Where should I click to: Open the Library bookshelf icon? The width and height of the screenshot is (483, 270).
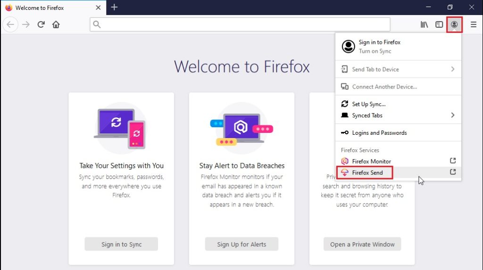pos(424,25)
